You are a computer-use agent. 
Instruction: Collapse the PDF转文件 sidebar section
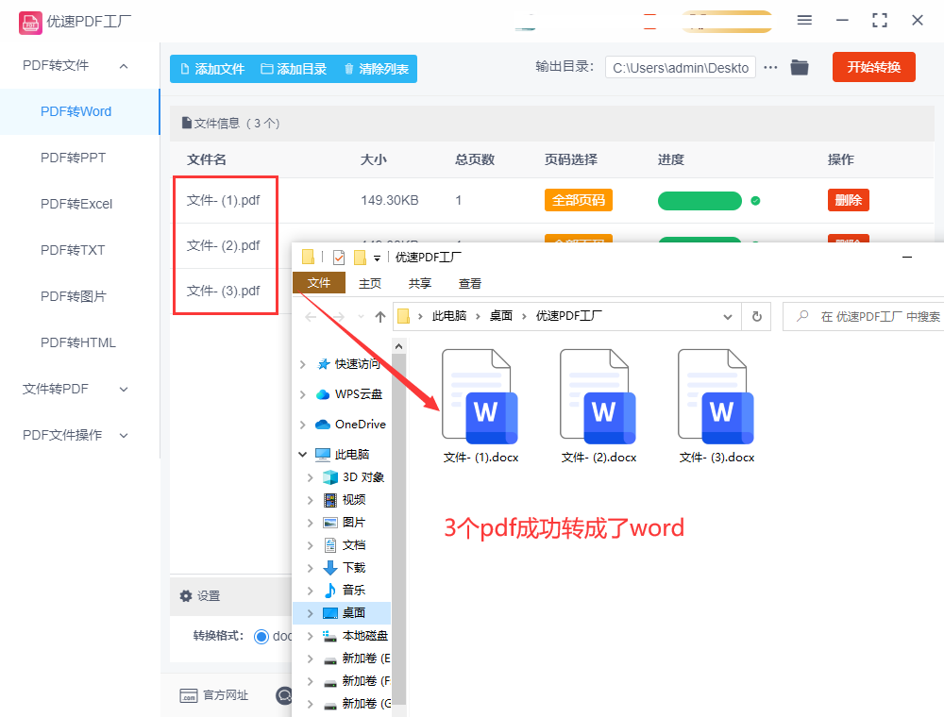[x=124, y=65]
